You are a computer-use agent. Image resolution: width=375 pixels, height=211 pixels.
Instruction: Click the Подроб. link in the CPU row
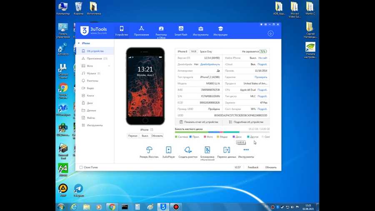(x=262, y=90)
